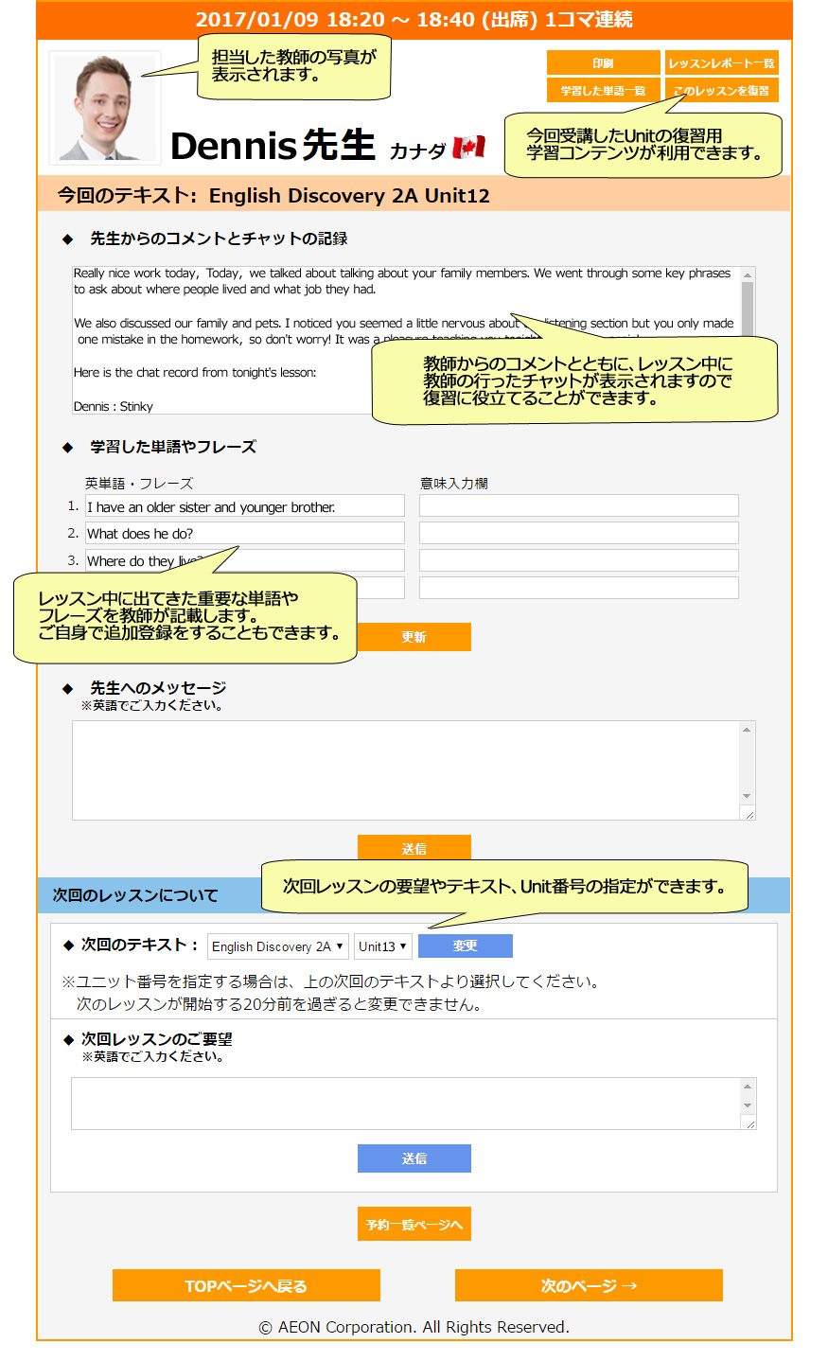Click the Canadian flag icon beside カナダ
The image size is (828, 1361).
pos(468,147)
